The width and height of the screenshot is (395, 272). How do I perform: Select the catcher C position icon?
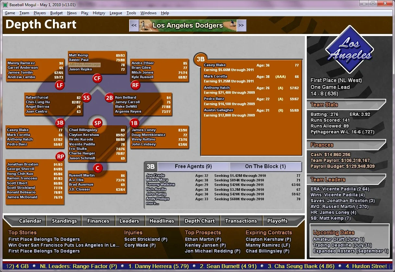(x=97, y=168)
